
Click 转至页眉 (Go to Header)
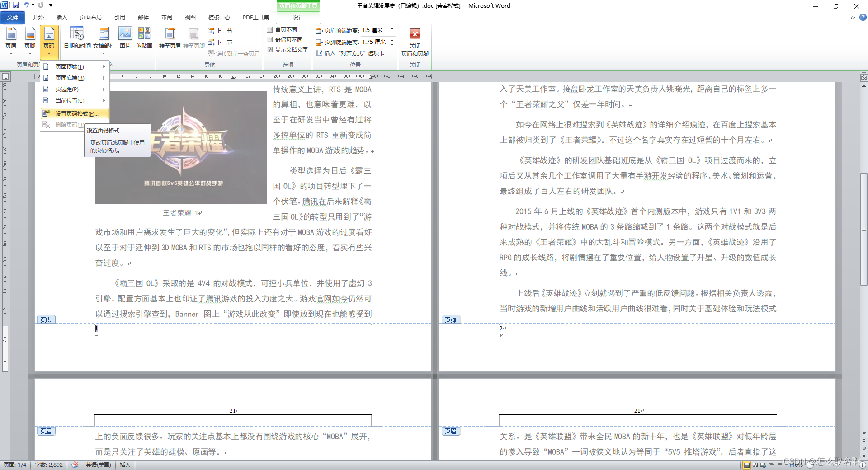170,38
